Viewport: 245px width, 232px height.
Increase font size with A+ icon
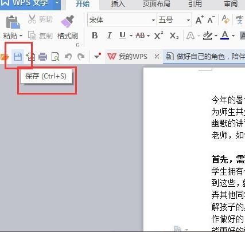pos(200,19)
